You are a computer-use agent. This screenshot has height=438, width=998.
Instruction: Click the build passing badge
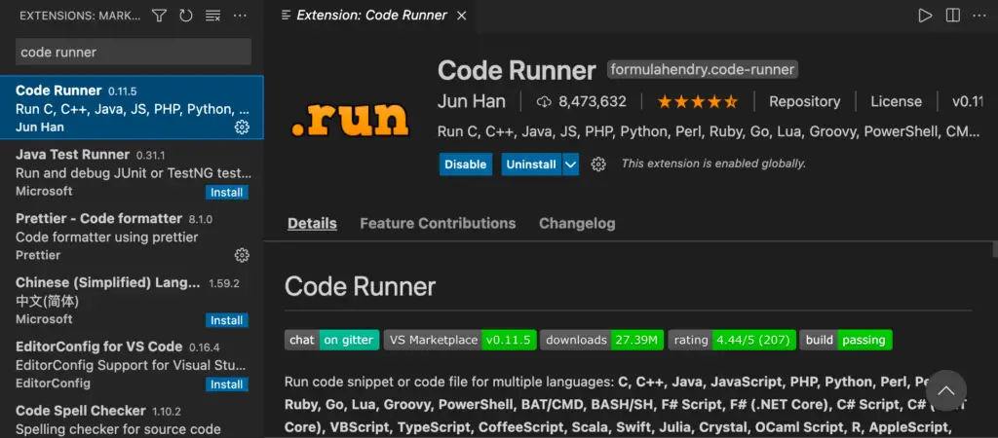(x=846, y=340)
